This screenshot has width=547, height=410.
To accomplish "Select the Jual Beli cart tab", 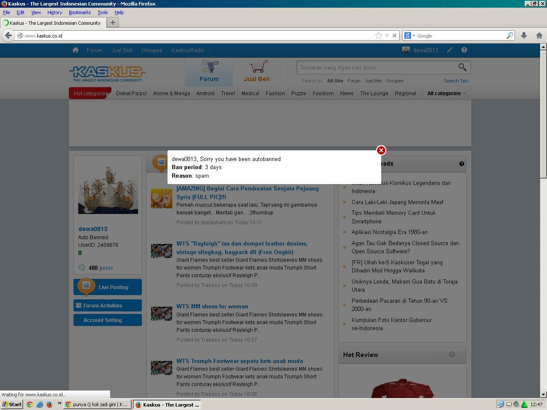I will coord(256,72).
